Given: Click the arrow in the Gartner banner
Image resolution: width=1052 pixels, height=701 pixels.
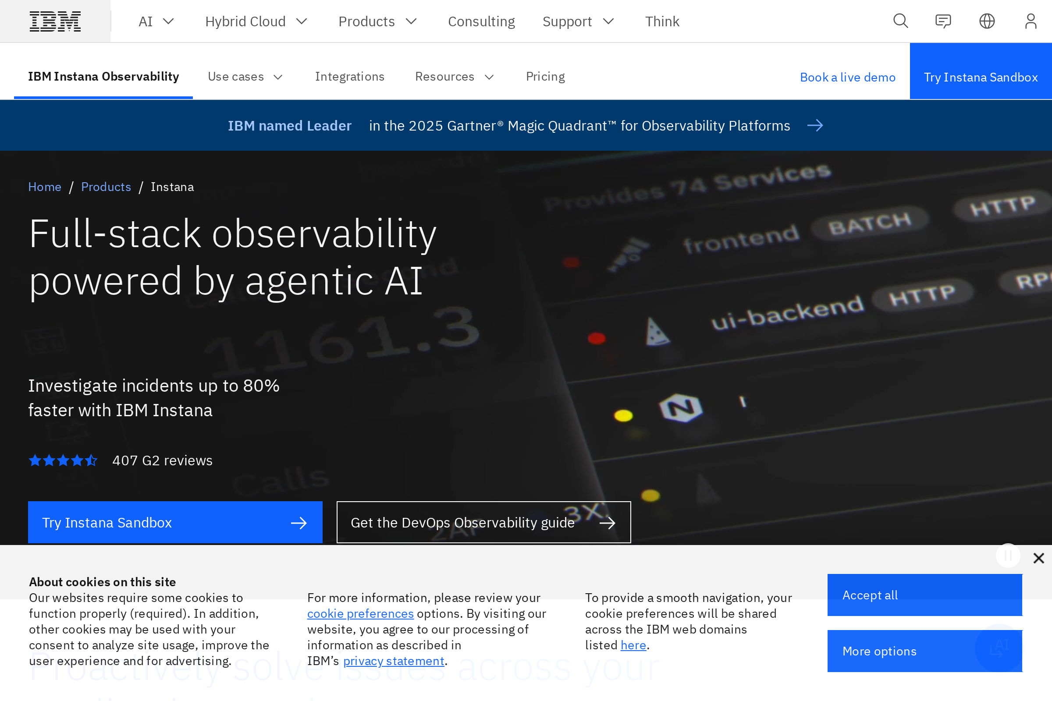Looking at the screenshot, I should [x=815, y=126].
